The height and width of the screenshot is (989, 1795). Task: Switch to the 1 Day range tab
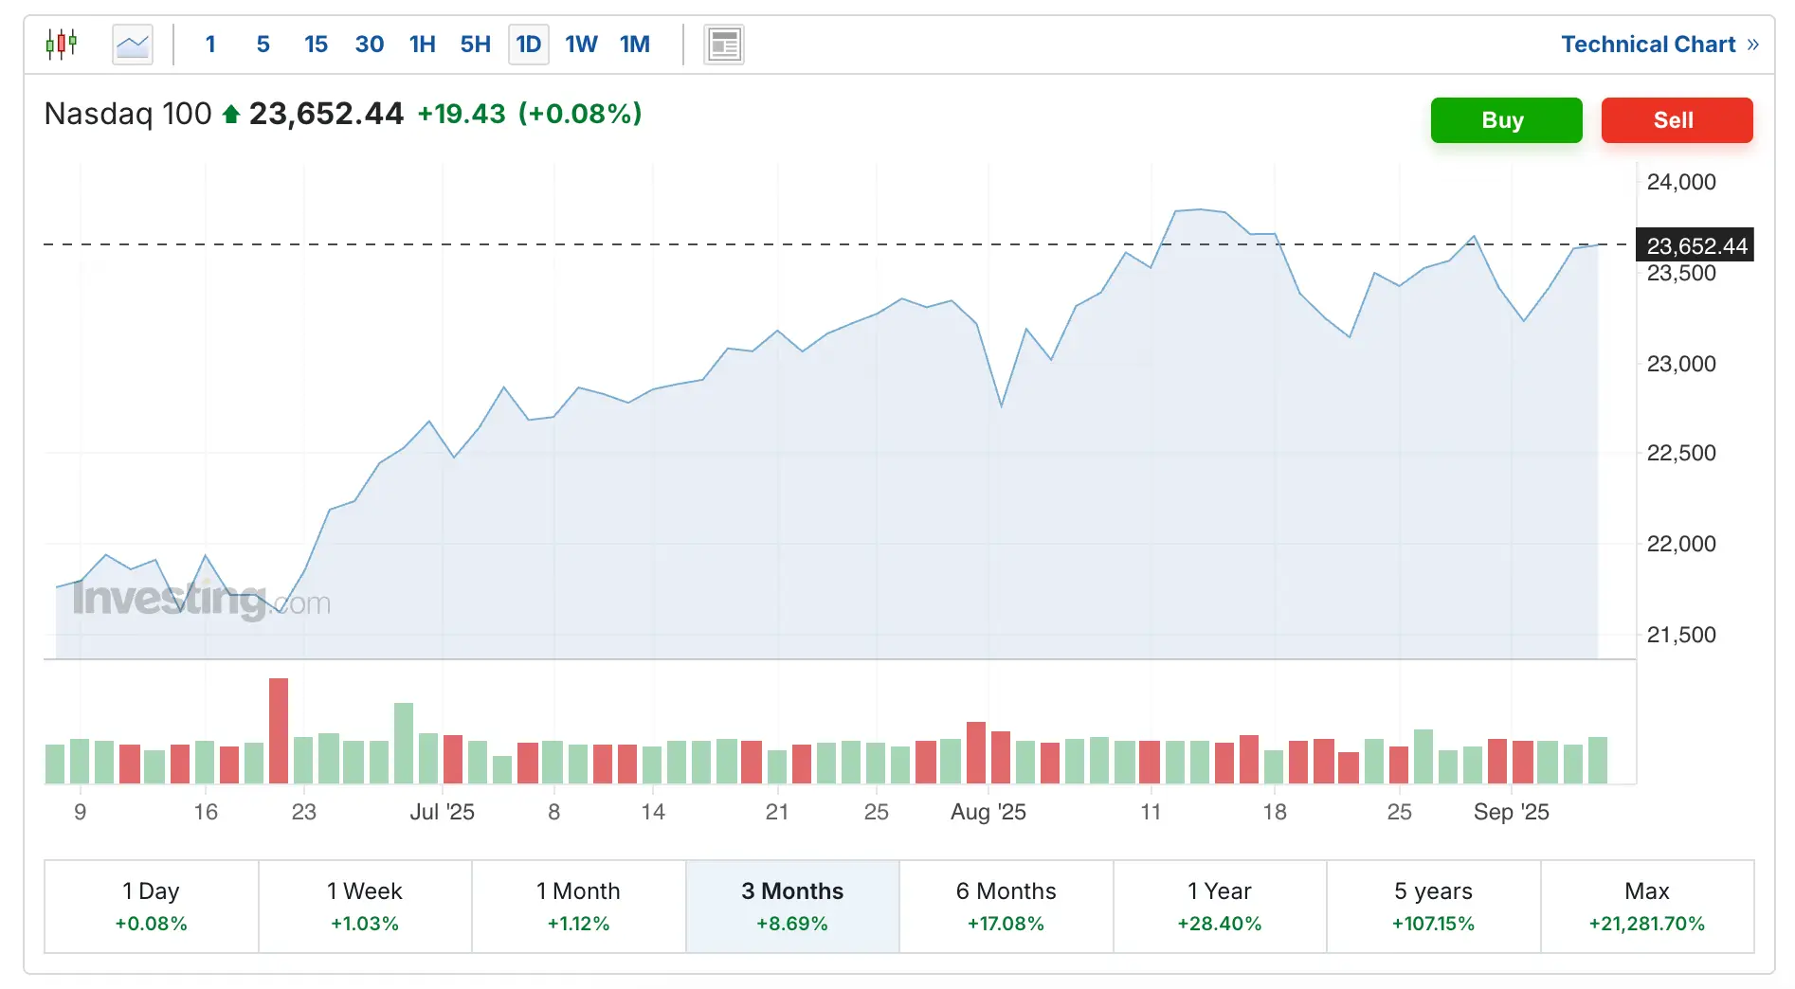[x=152, y=907]
